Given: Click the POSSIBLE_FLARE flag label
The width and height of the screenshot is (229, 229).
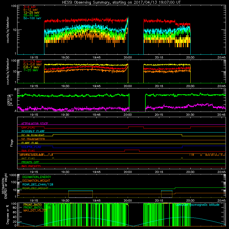Looking at the screenshot, I should 33,131.
